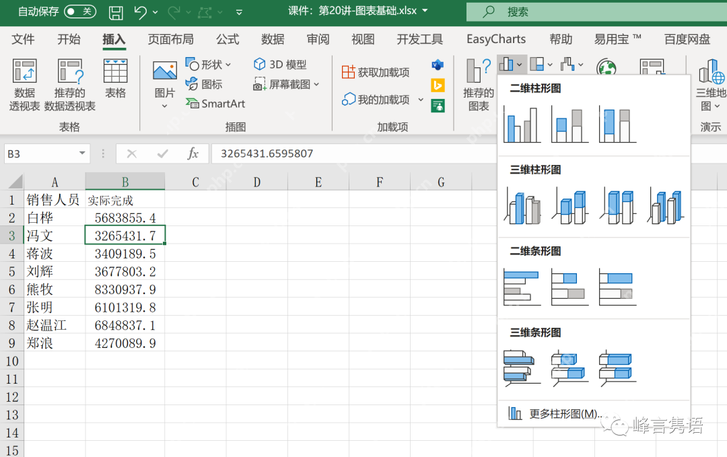This screenshot has width=727, height=457.
Task: Open the 形状 shapes dropdown
Action: coord(208,65)
